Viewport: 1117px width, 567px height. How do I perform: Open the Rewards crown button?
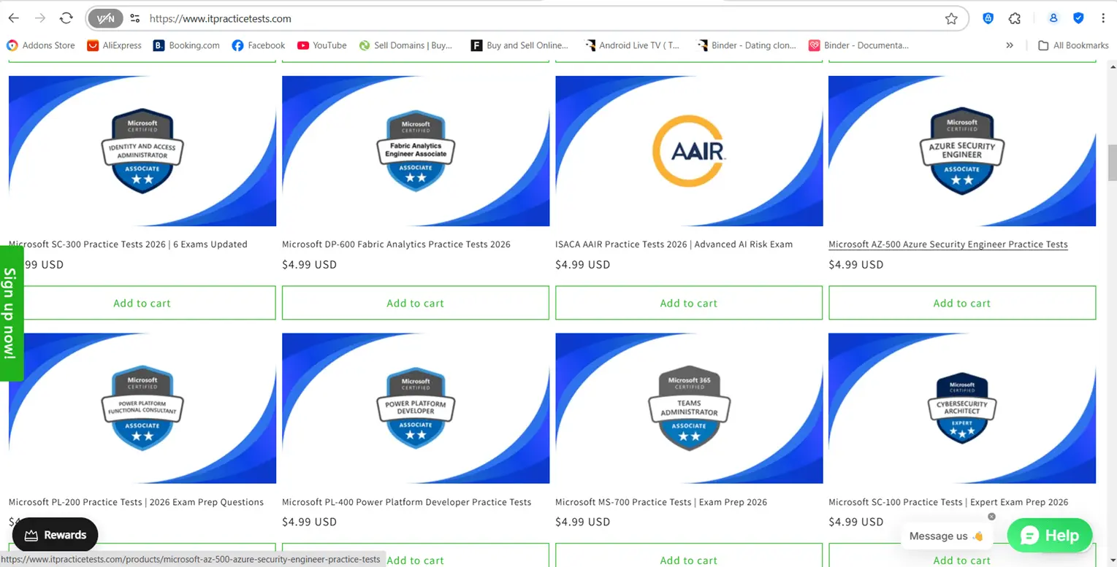pos(55,535)
